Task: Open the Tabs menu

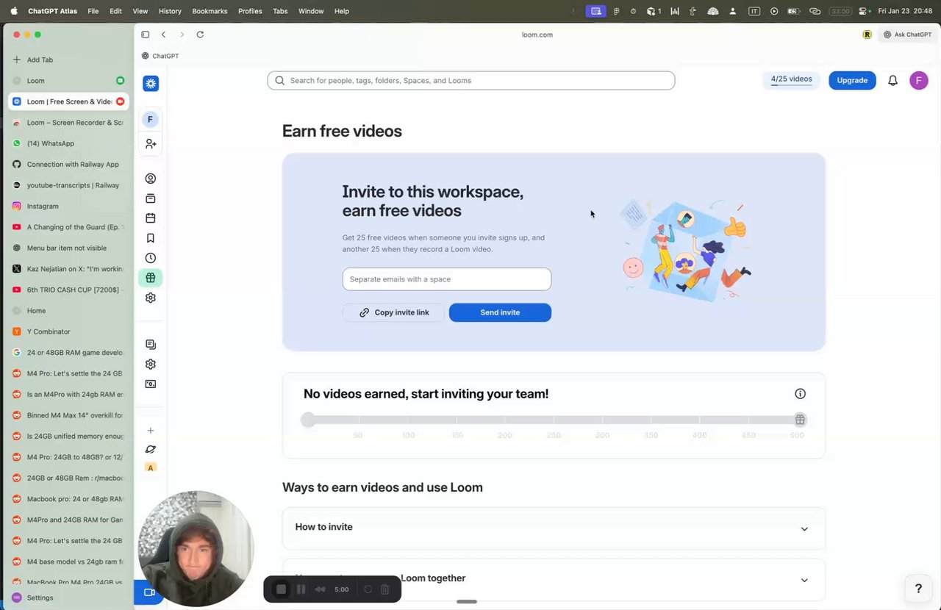Action: (280, 11)
